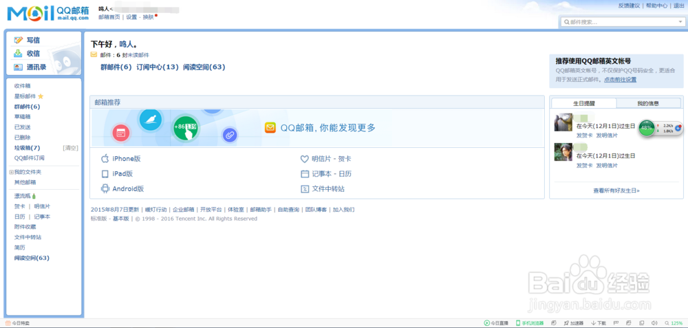Click the orange QQ邮箱 envelope banner icon
Image resolution: width=688 pixels, height=328 pixels.
pos(270,128)
